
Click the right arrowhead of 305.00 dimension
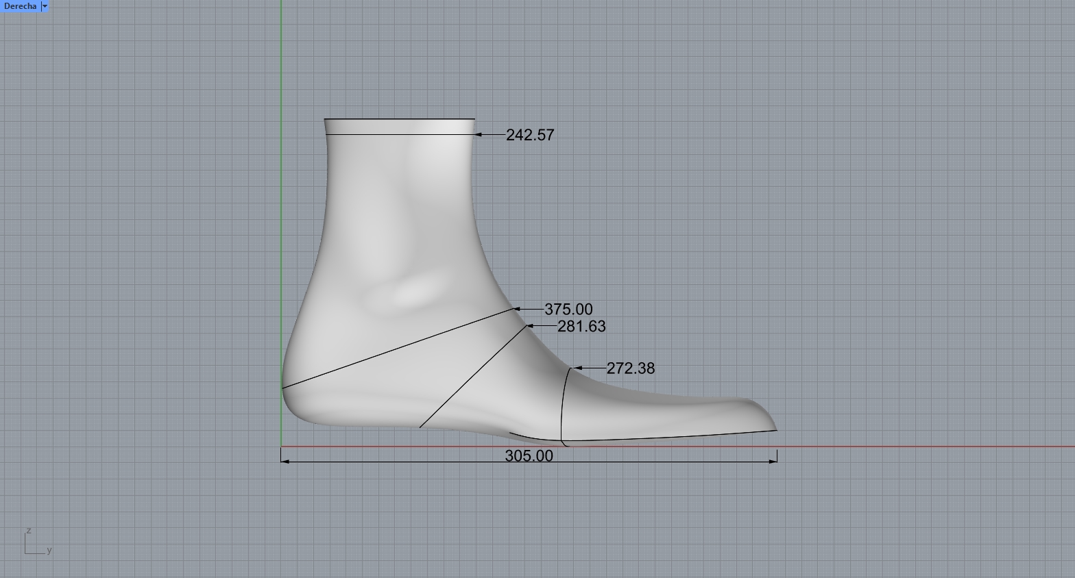(x=773, y=461)
